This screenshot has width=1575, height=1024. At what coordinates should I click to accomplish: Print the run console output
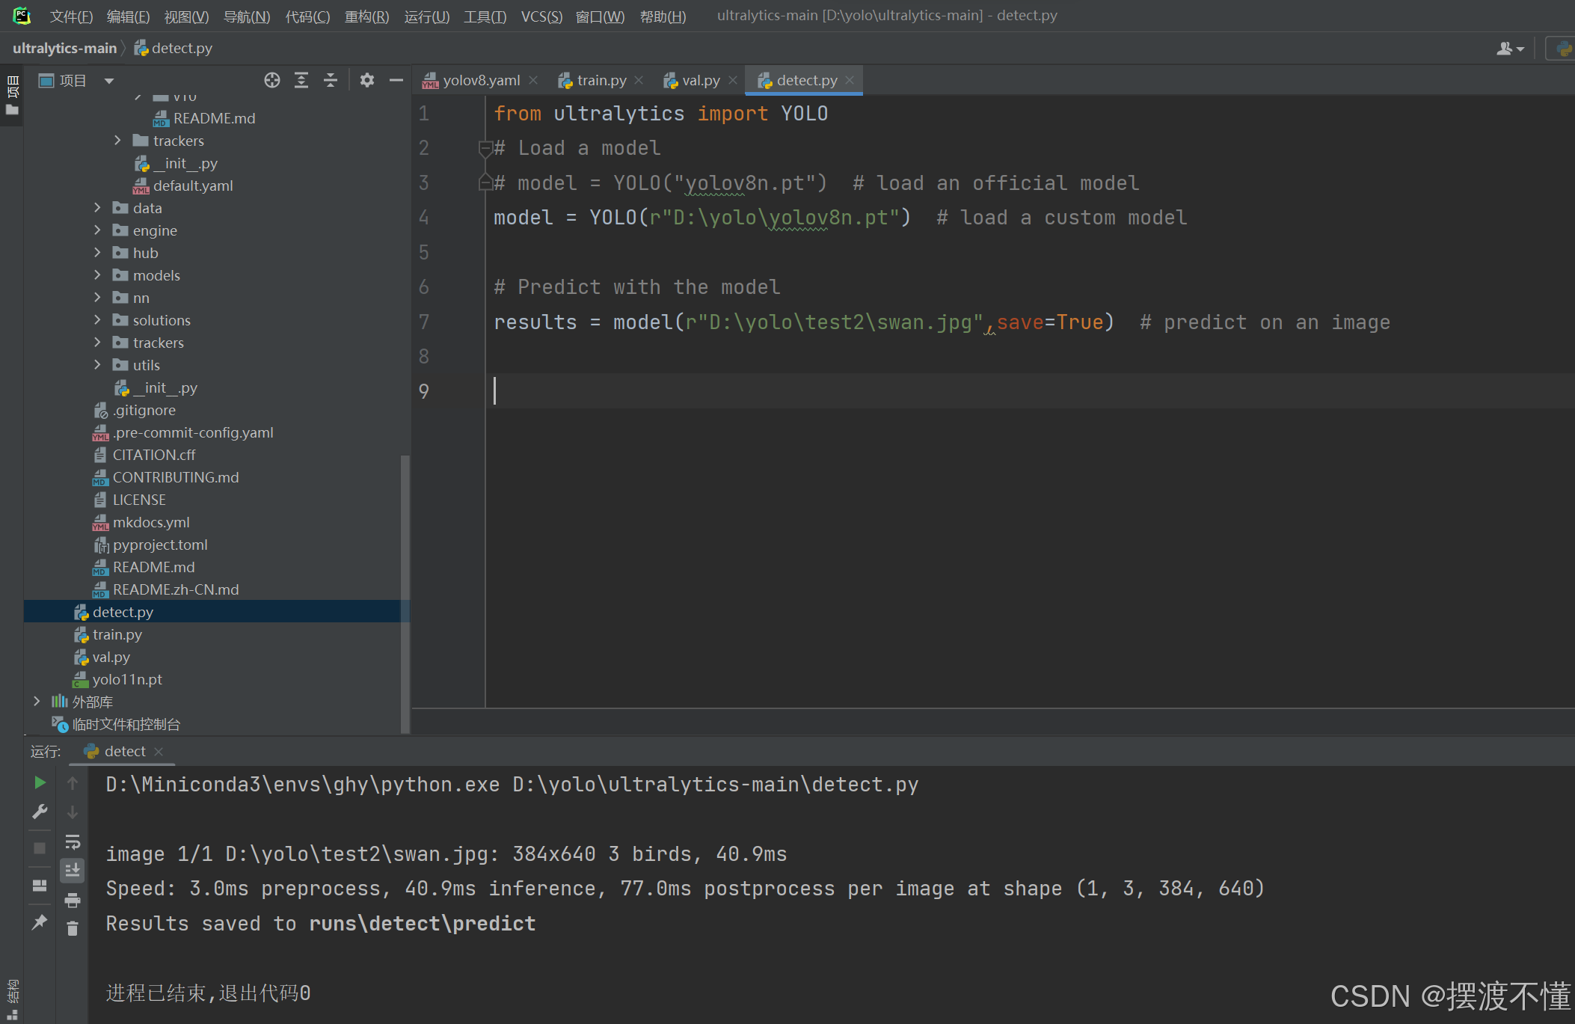point(73,900)
